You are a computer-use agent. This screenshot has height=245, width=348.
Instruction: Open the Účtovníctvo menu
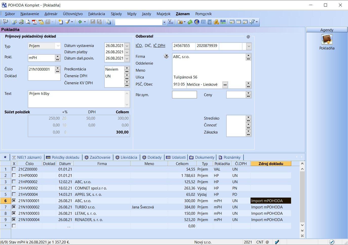[73, 14]
